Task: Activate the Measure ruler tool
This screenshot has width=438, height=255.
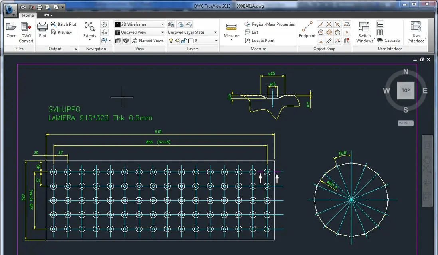Action: (x=231, y=27)
